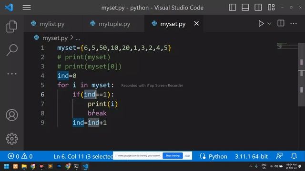The height and width of the screenshot is (171, 305).
Task: Run the Python file with play button
Action: pos(261,24)
